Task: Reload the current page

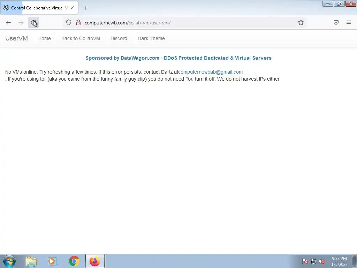Action: 33,23
